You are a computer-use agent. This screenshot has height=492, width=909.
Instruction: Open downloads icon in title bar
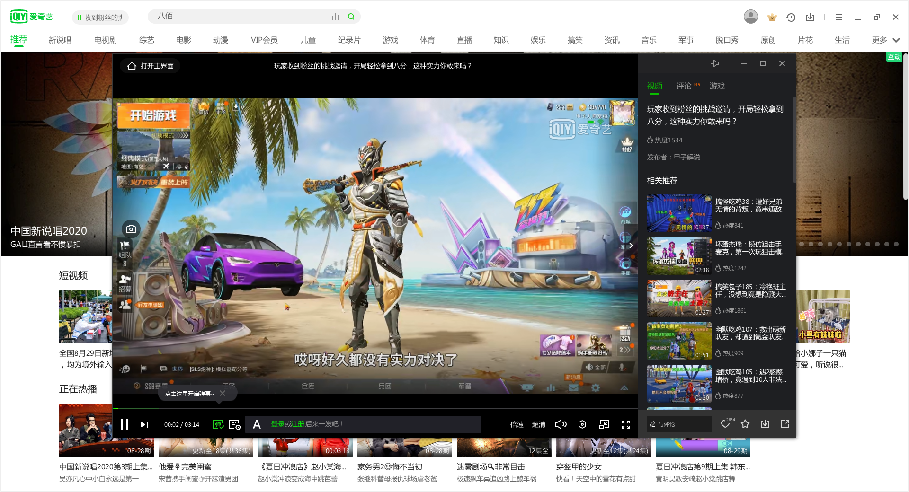click(x=810, y=17)
